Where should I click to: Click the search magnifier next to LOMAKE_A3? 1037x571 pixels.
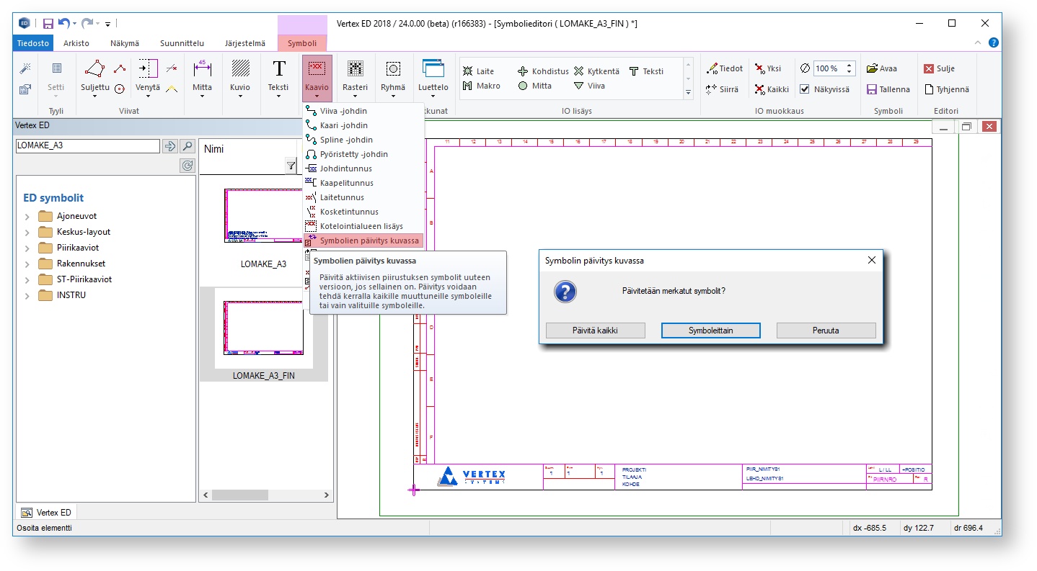pos(187,146)
